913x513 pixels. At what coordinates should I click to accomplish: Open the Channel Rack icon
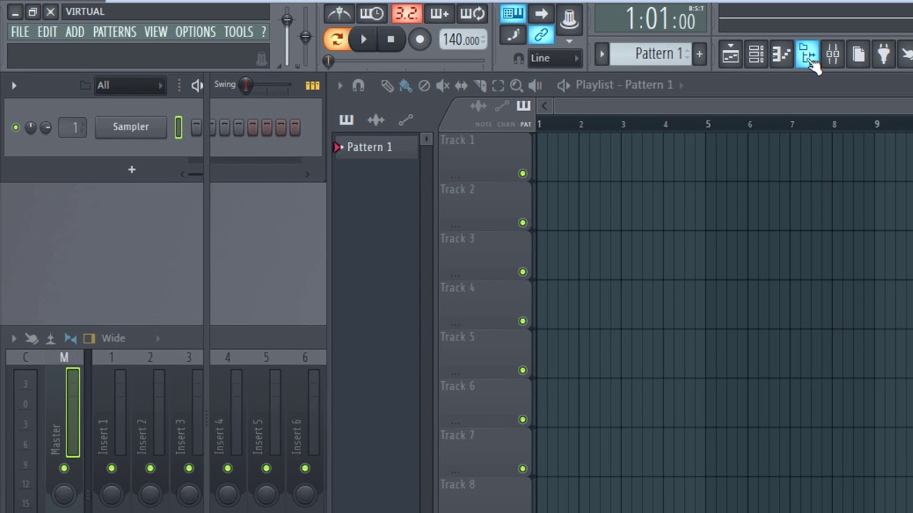coord(756,54)
